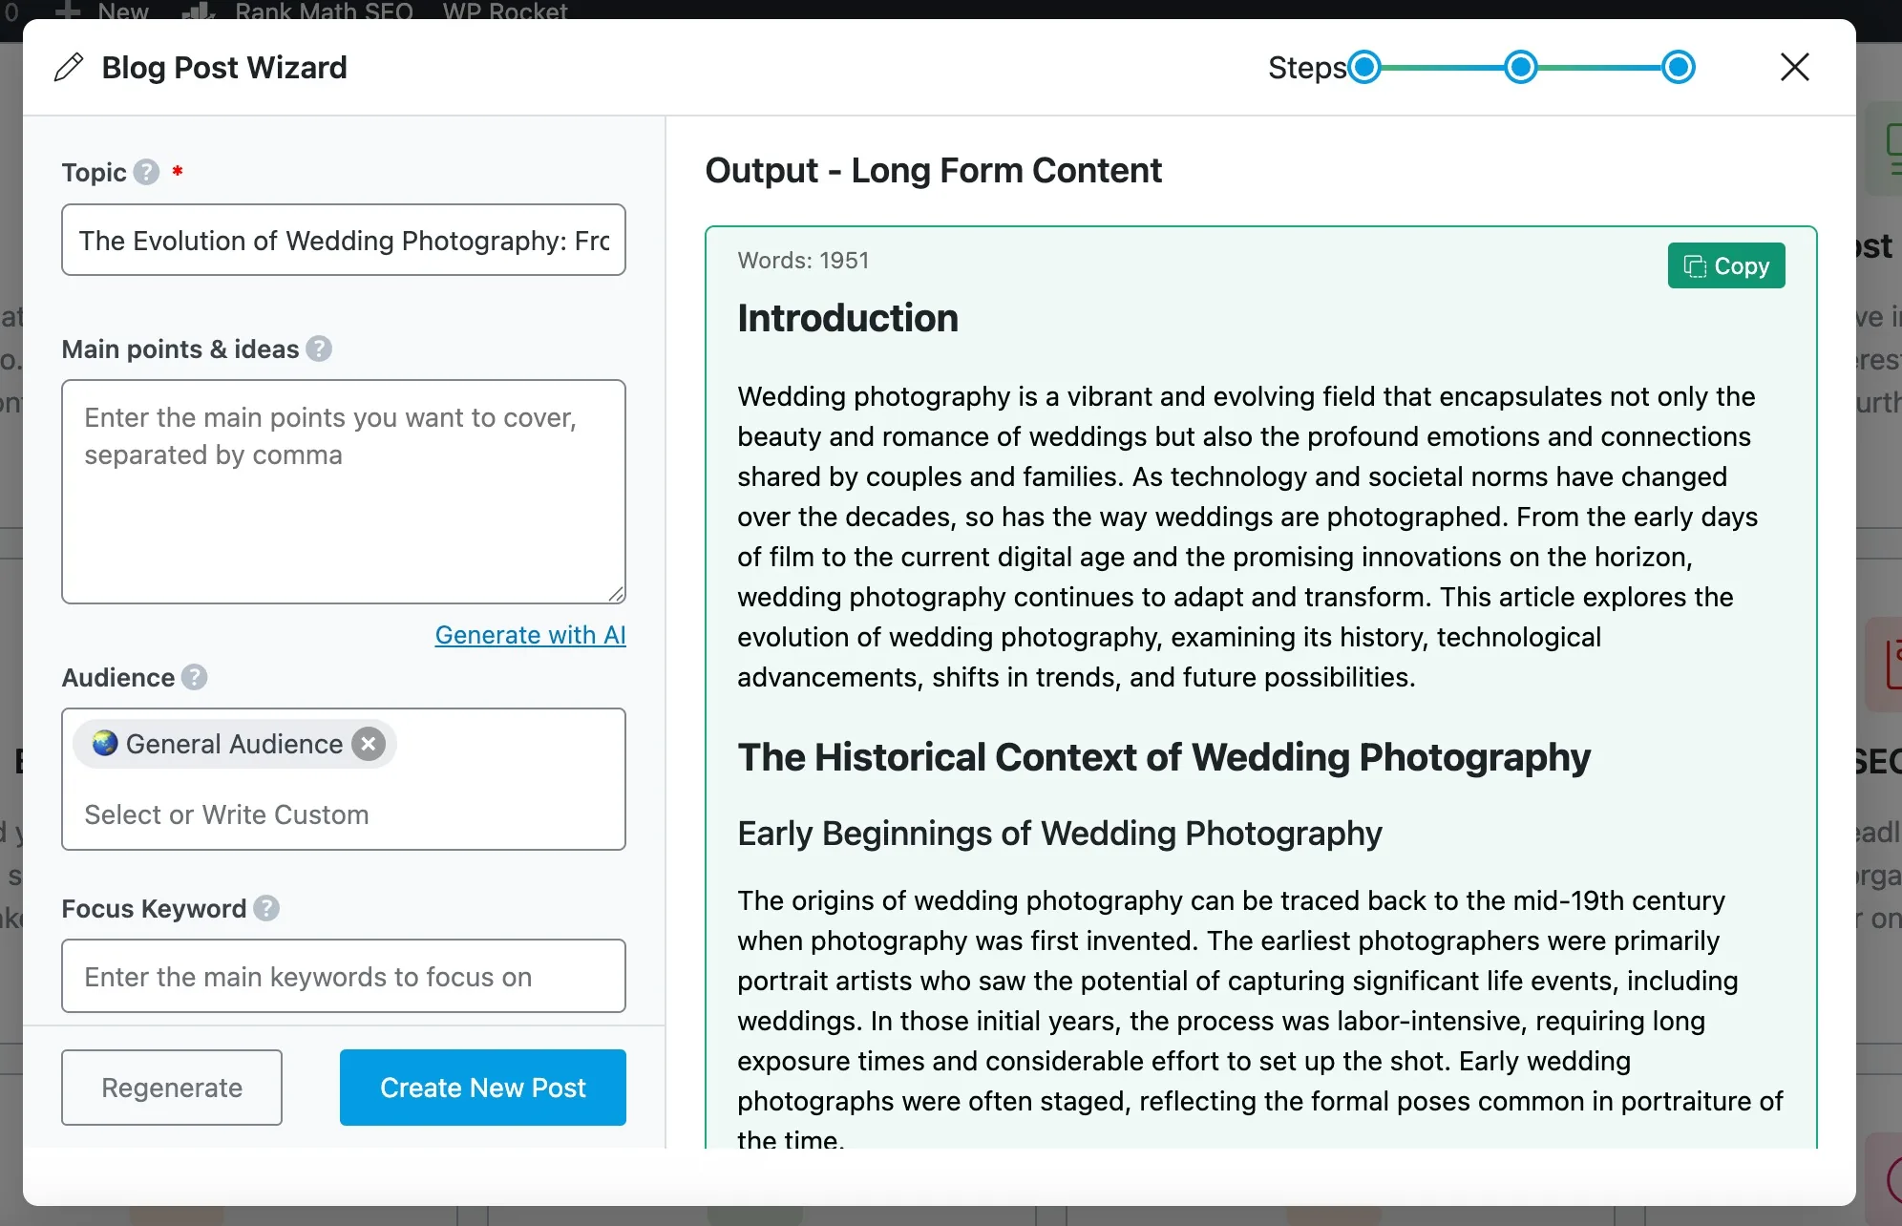This screenshot has width=1902, height=1226.
Task: Focus the Topic text field
Action: point(344,241)
